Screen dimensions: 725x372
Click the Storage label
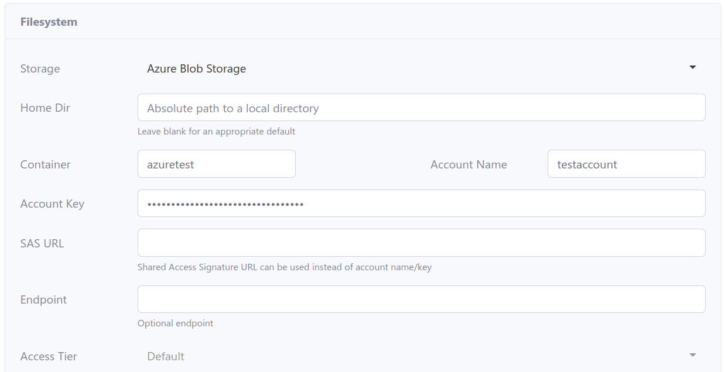[40, 68]
